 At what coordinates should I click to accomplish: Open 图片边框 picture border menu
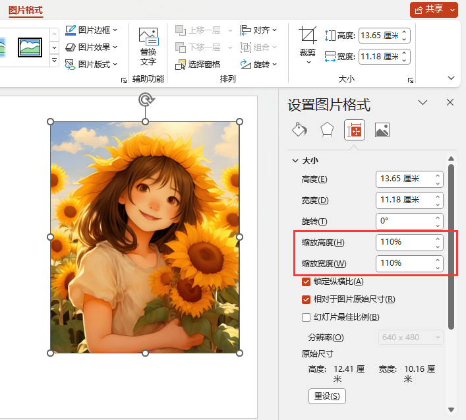tap(91, 30)
